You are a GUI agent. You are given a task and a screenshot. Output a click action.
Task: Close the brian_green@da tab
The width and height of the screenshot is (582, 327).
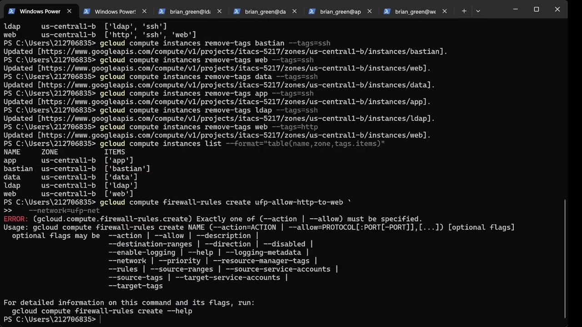click(x=294, y=11)
